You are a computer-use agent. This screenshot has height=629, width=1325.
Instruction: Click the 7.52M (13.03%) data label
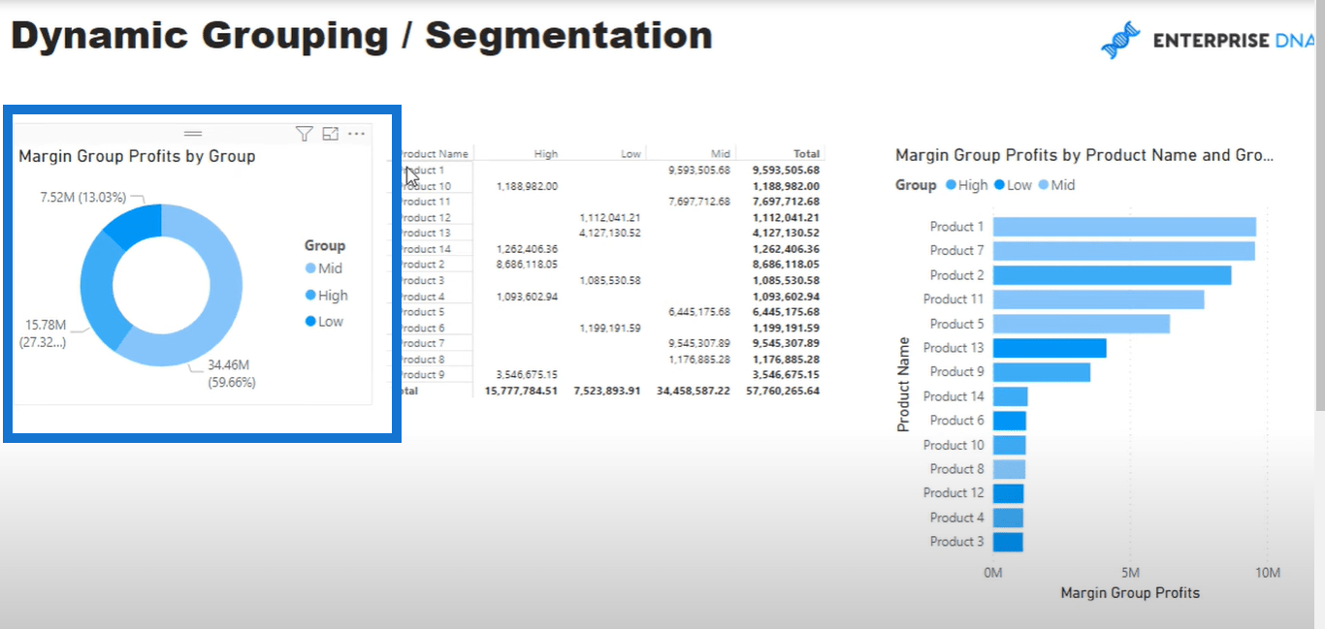coord(83,197)
